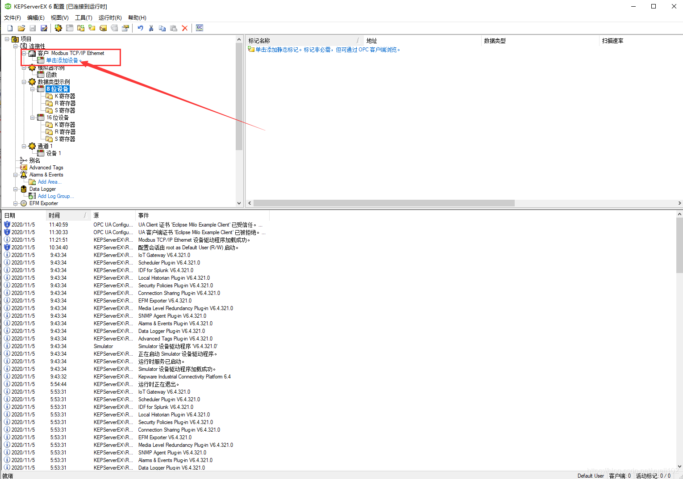Collapse the Alarms & Events node
This screenshot has height=479, width=683.
16,175
